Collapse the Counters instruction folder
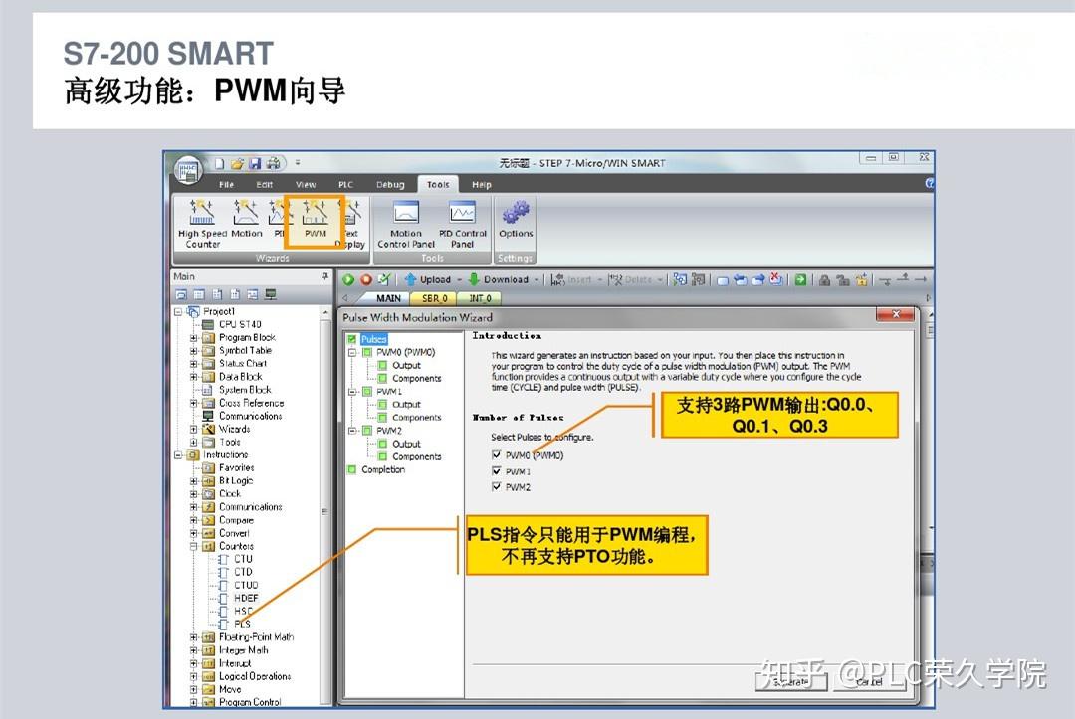Screen dimensions: 1075x719 point(193,546)
